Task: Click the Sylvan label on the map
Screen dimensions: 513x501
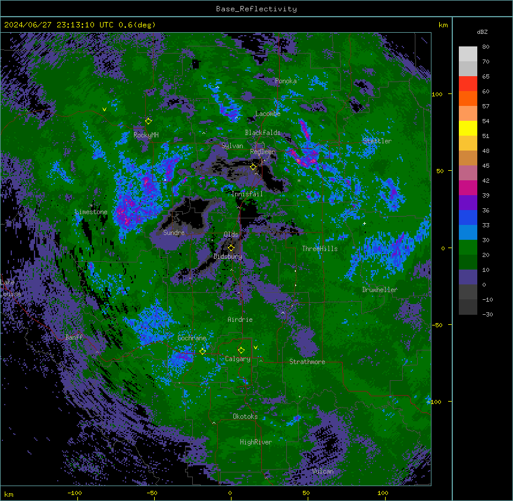Action: 232,146
